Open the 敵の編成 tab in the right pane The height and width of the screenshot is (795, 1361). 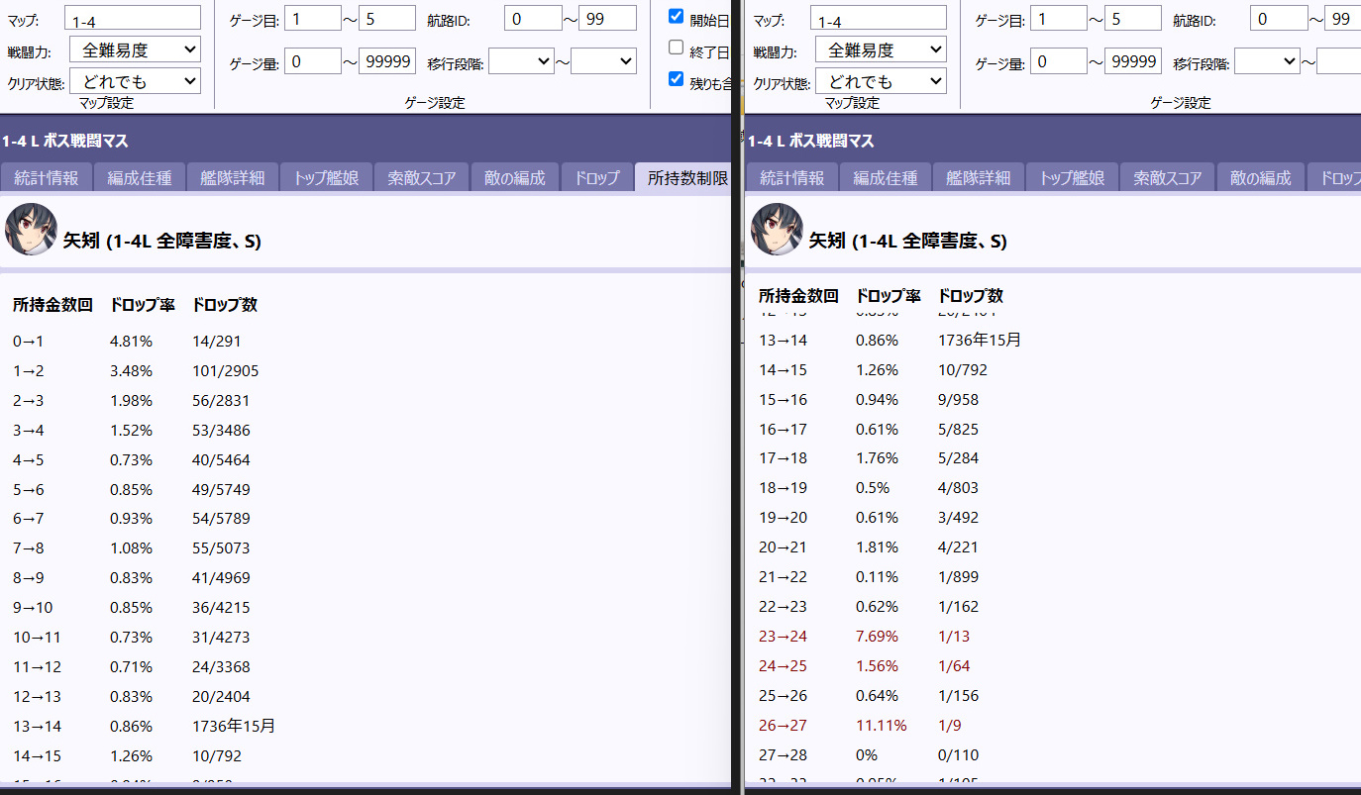coord(1260,178)
